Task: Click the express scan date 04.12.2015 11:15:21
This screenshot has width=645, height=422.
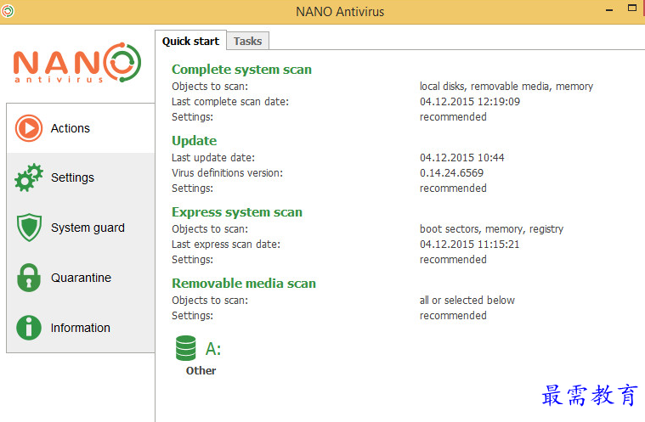Action: (469, 244)
